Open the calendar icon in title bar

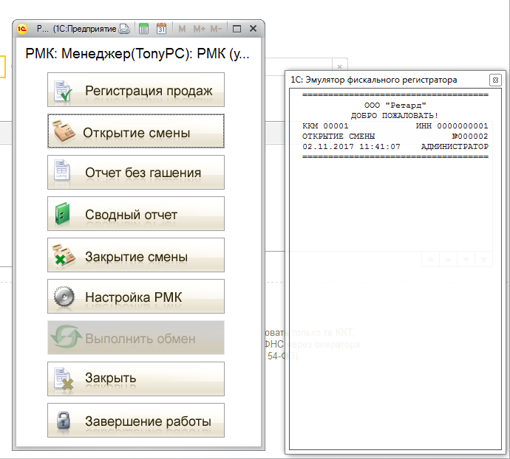(161, 29)
